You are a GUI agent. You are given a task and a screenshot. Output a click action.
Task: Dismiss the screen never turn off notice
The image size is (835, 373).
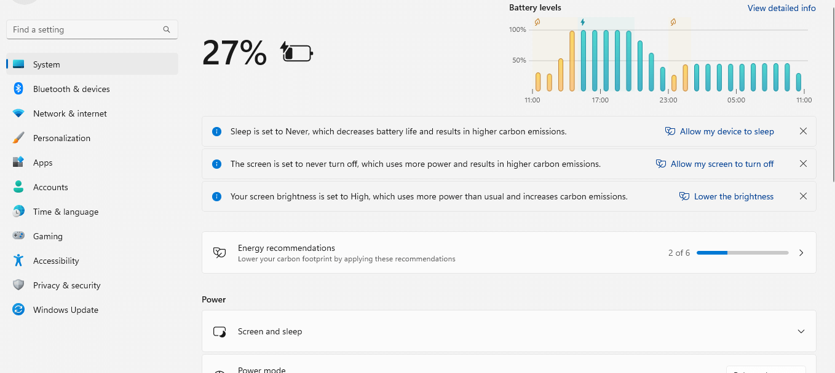coord(803,164)
